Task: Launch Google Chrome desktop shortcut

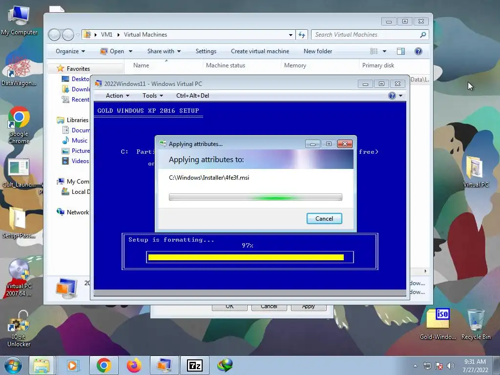Action: [19, 125]
